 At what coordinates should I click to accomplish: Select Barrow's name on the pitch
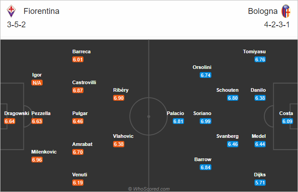click(x=203, y=159)
